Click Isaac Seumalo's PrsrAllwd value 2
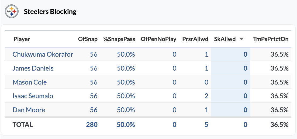The width and height of the screenshot is (297, 139). click(206, 96)
